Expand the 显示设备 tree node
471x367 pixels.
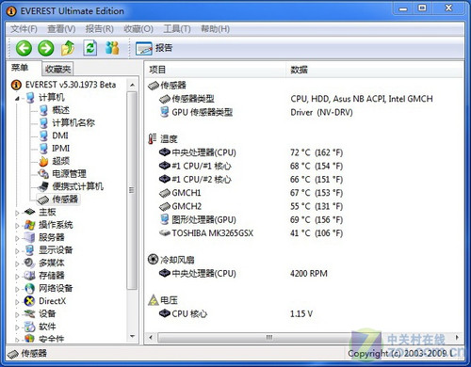click(17, 251)
